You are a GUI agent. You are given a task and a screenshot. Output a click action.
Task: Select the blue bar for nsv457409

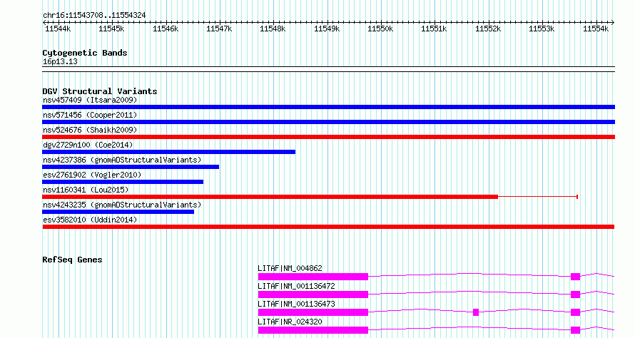point(328,107)
